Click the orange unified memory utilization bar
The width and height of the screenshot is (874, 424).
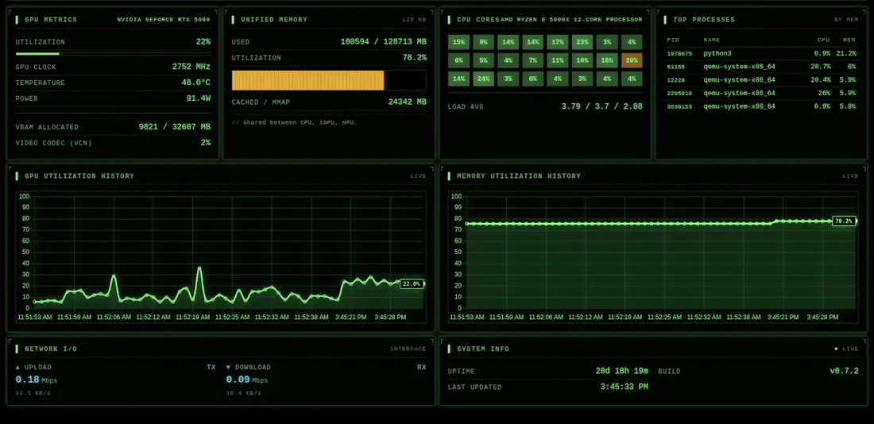click(329, 80)
